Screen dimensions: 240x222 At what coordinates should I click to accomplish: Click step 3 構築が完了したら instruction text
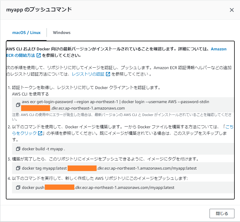pyautogui.click(x=106, y=159)
